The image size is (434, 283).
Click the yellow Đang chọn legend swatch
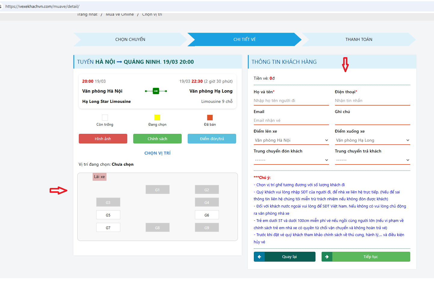point(157,118)
